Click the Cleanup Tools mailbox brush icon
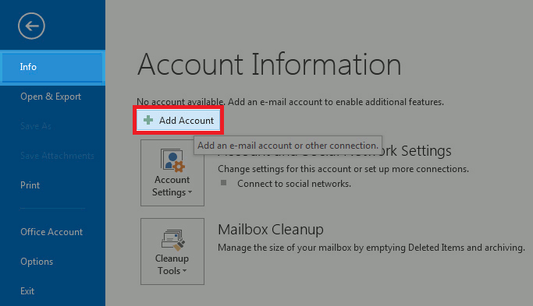The image size is (533, 306). pos(172,240)
